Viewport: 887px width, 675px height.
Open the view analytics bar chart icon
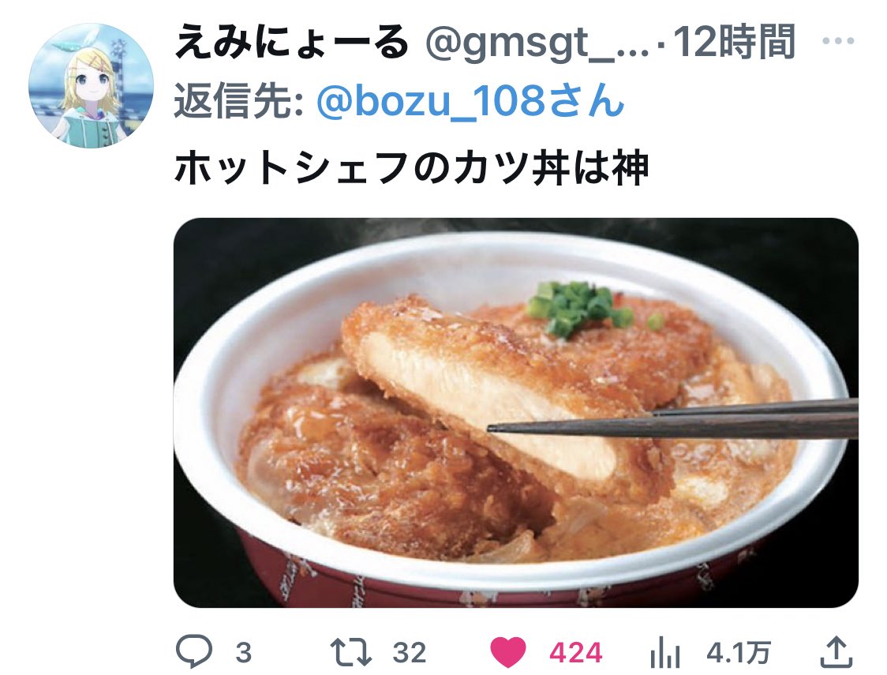click(664, 652)
